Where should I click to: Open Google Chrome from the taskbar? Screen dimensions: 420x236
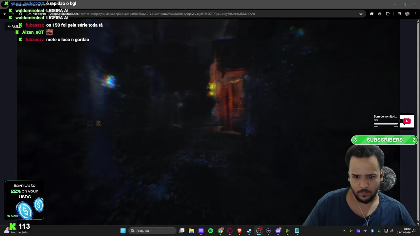click(220, 231)
